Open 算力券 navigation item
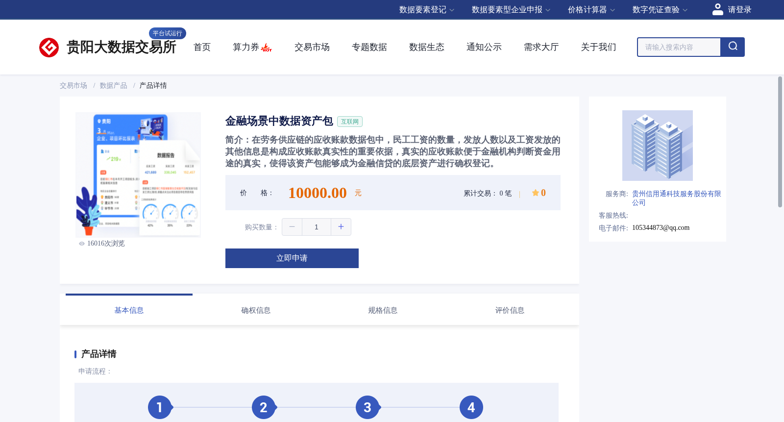The image size is (784, 422). [x=246, y=47]
